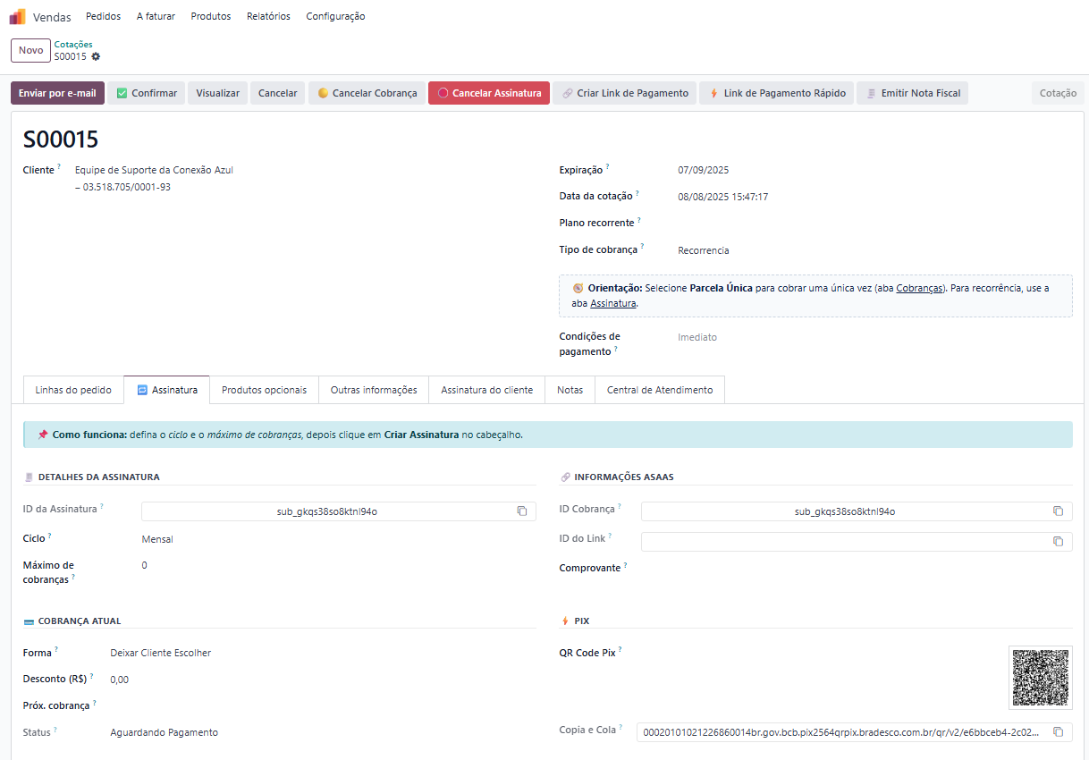Image resolution: width=1089 pixels, height=760 pixels.
Task: Copy the Pix Copia e Cola code
Action: pyautogui.click(x=1058, y=732)
